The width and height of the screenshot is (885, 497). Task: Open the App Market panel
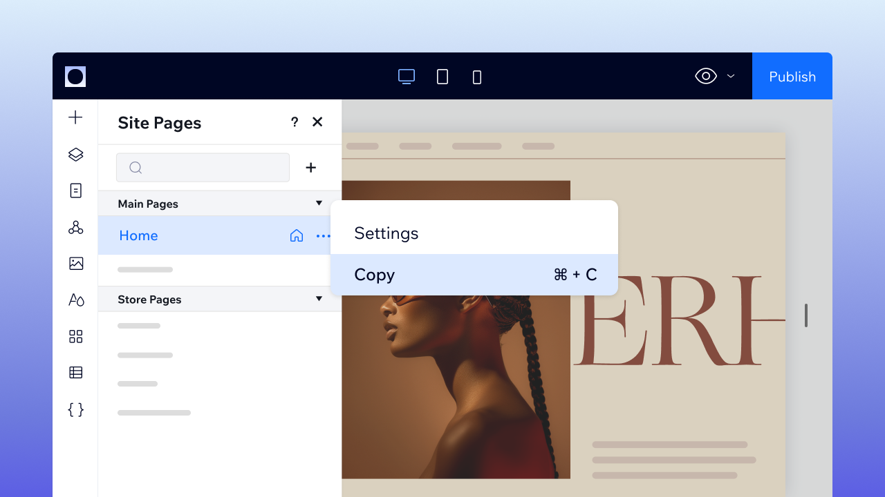(x=75, y=336)
